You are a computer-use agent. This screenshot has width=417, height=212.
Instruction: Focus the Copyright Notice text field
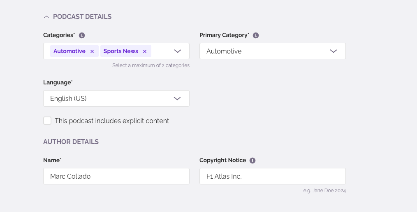[272, 176]
